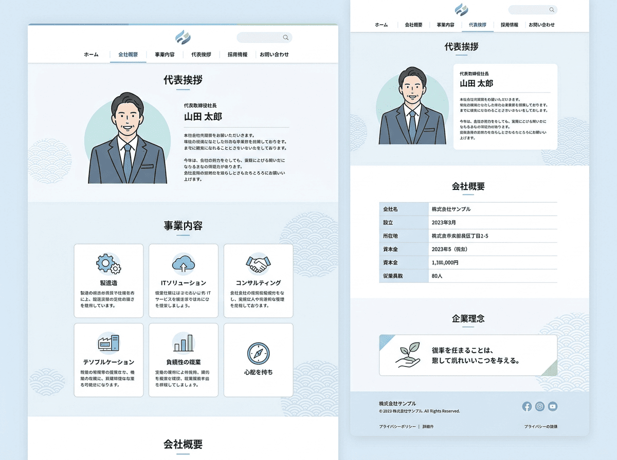Screen dimensions: 617x460
Task: Click the factory icon above テソブルケーション
Action: 108,342
